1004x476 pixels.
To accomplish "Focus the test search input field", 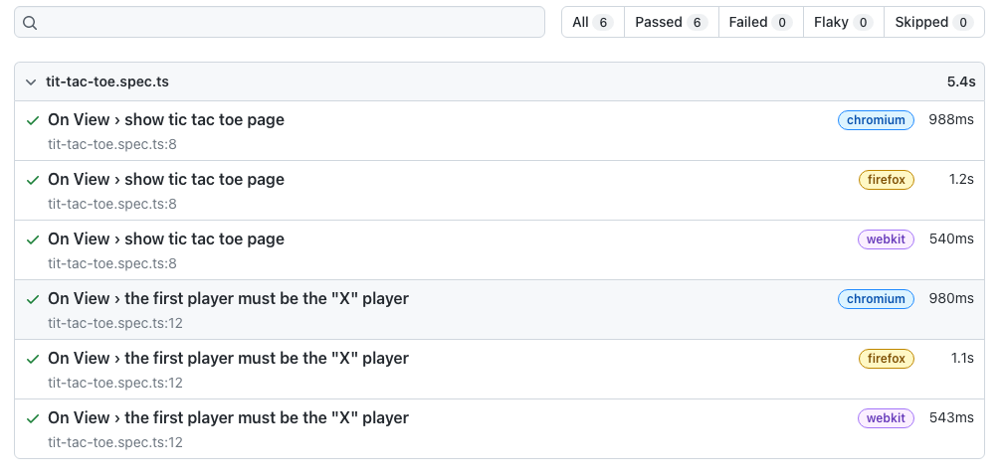I will pyautogui.click(x=280, y=23).
